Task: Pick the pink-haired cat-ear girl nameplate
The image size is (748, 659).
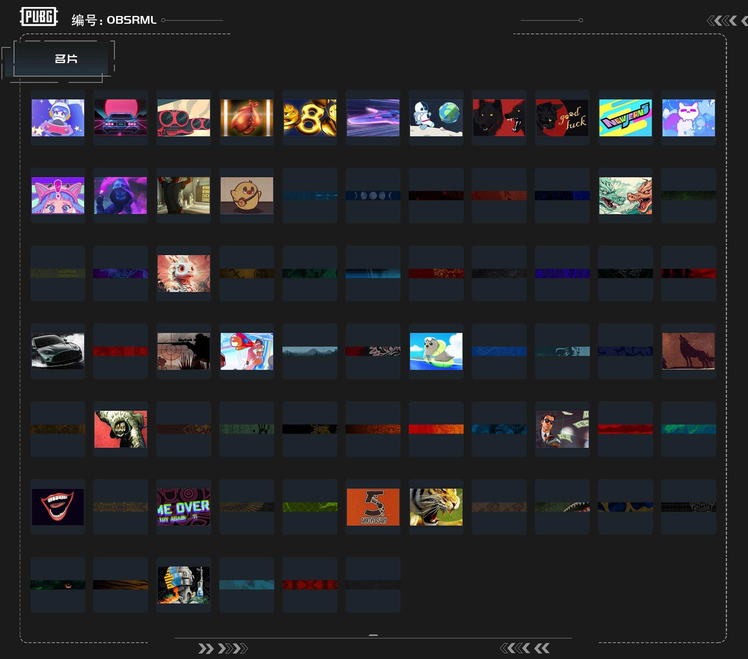Action: (x=58, y=195)
